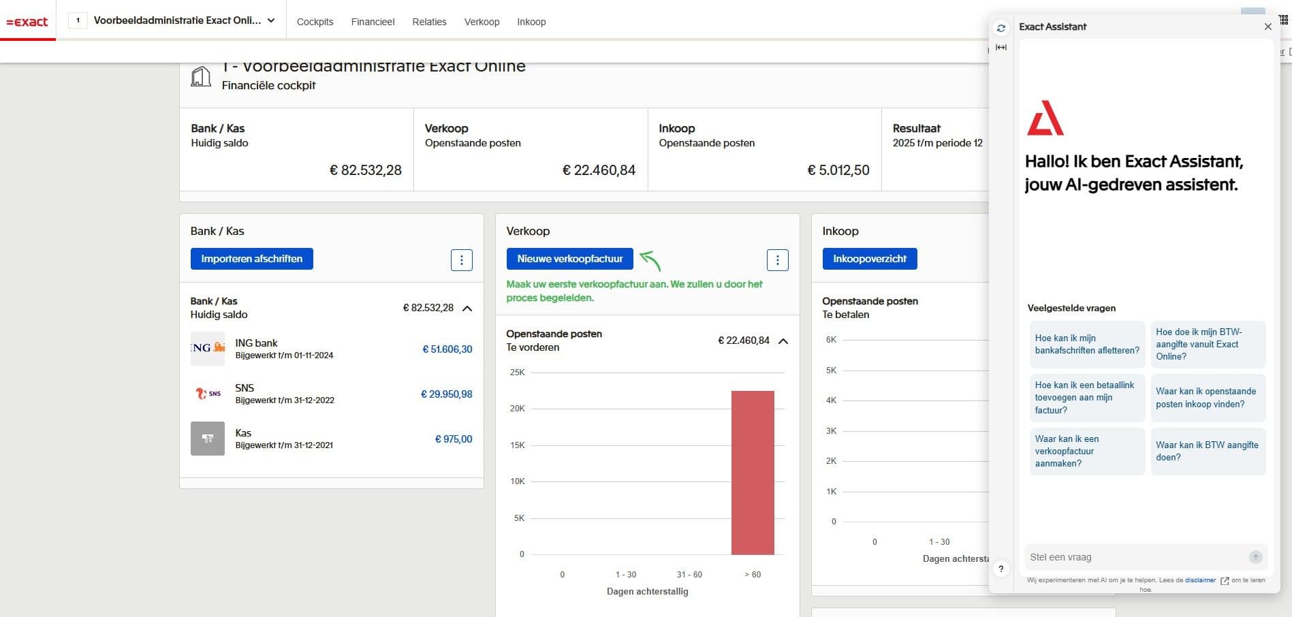Click the Resultaat 2025 t/m periode 12 tile
Screen dimensions: 1292x617
click(x=935, y=149)
